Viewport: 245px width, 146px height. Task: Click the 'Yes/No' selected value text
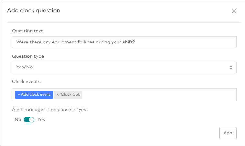(x=25, y=67)
